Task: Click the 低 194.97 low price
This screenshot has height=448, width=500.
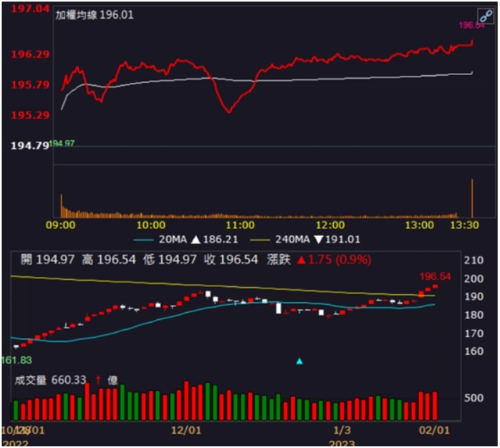Action: [170, 259]
